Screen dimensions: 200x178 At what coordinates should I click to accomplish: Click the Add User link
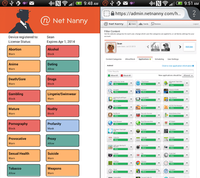click(189, 47)
